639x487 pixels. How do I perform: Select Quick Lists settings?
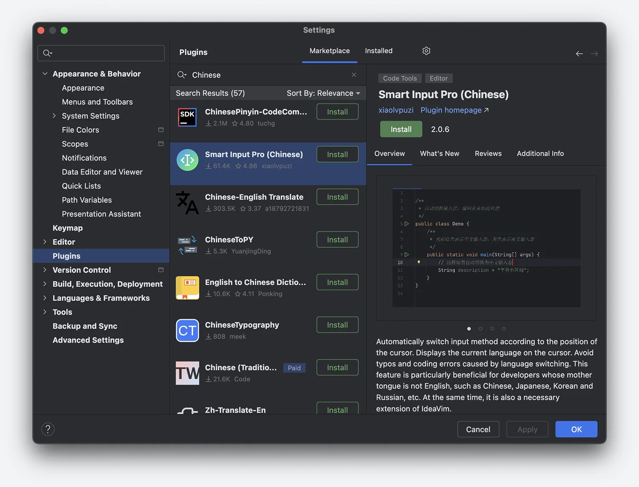81,186
